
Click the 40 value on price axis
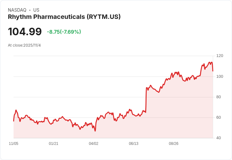(x=218, y=138)
